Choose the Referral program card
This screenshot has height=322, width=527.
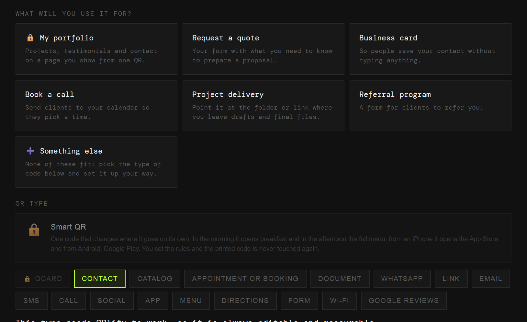pos(431,105)
